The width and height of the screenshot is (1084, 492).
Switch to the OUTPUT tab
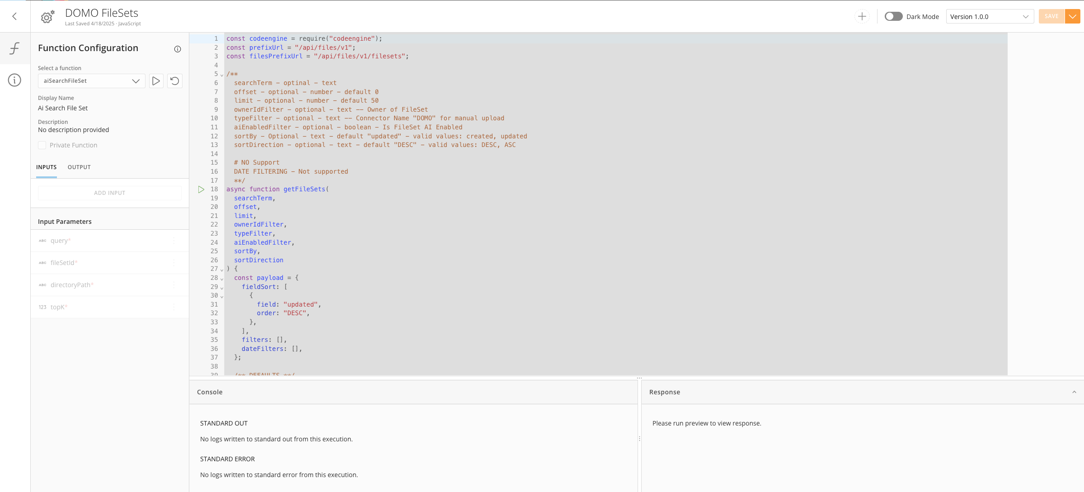pyautogui.click(x=79, y=167)
